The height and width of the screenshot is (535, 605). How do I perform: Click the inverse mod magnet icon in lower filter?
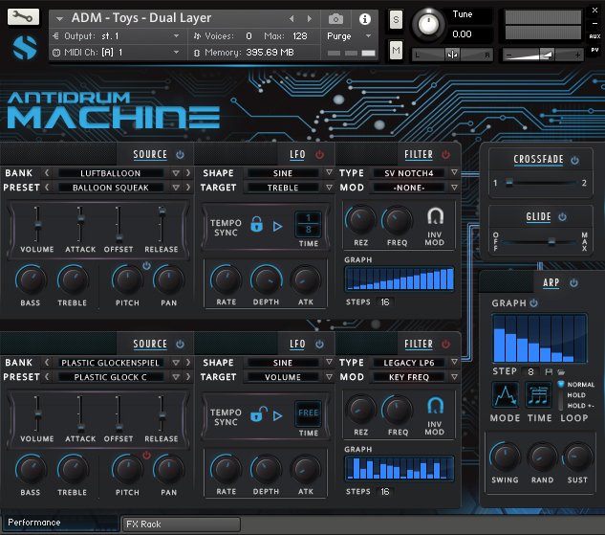(x=435, y=407)
